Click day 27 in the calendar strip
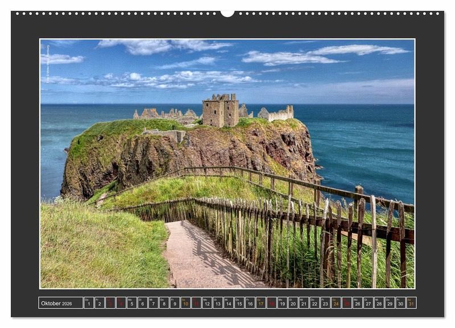The height and width of the screenshot is (328, 455). (x=368, y=303)
